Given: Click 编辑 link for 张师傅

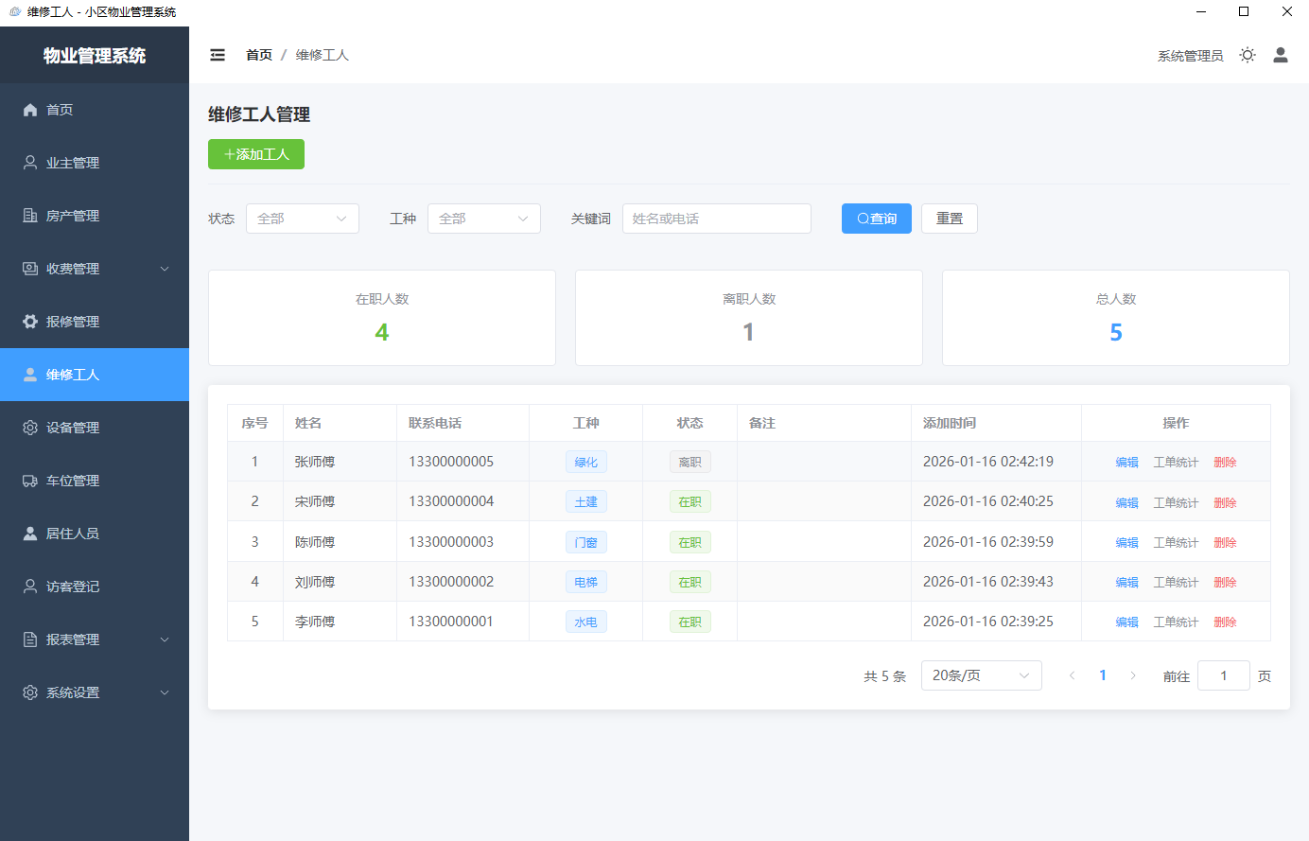Looking at the screenshot, I should click(x=1126, y=463).
